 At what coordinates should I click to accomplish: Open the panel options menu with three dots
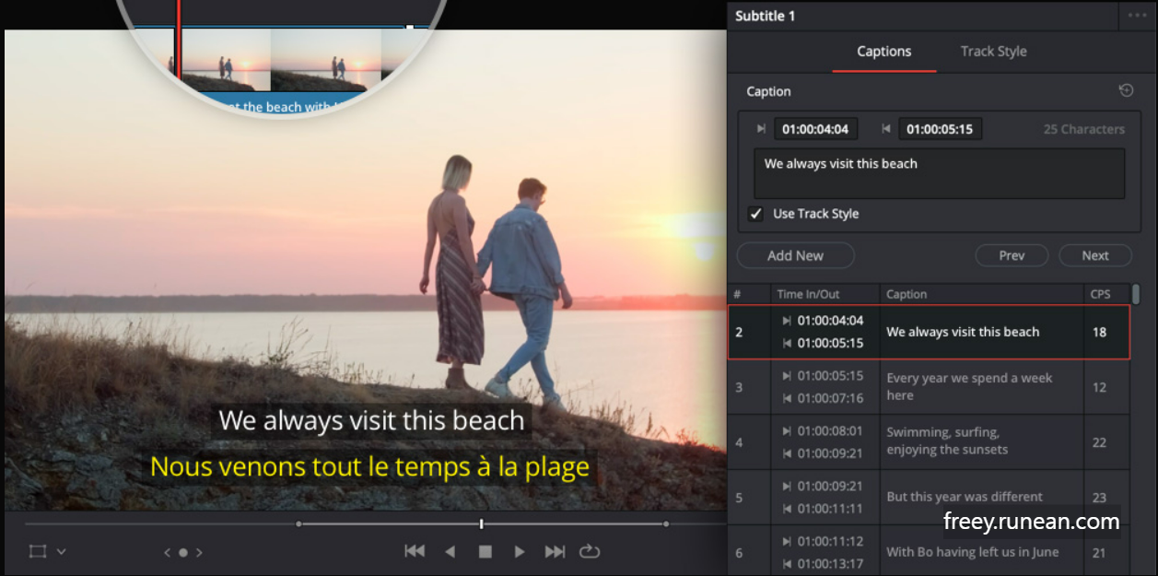click(x=1137, y=16)
